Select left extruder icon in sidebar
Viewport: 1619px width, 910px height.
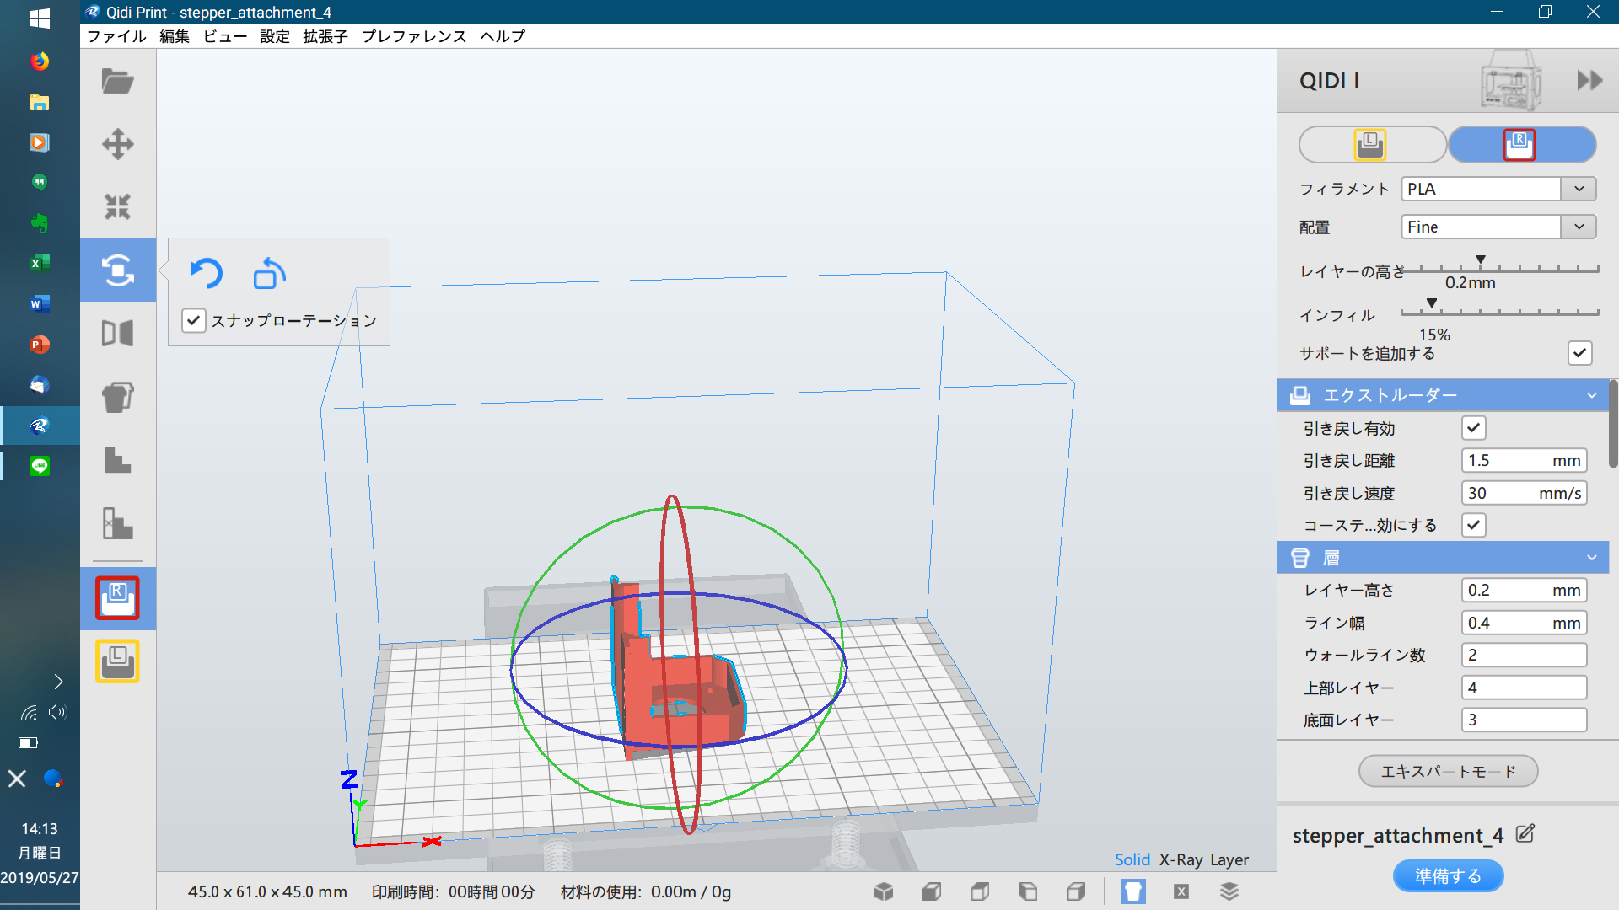(x=117, y=661)
